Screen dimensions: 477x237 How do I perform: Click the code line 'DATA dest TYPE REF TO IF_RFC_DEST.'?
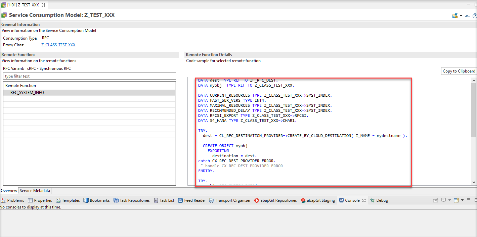(x=238, y=80)
